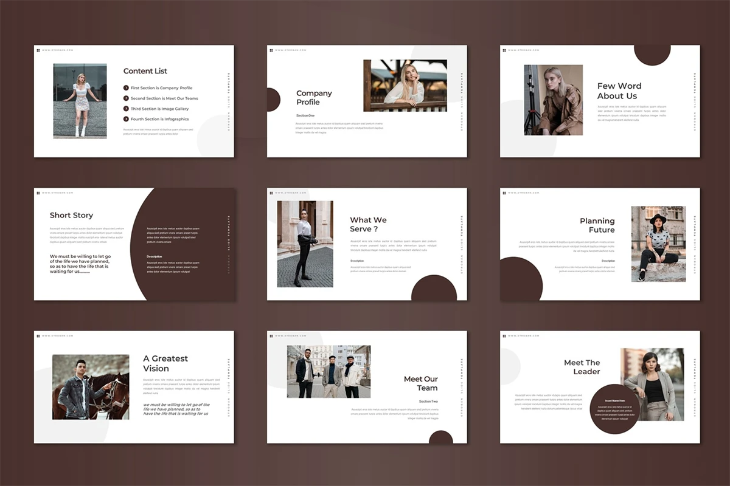This screenshot has height=486, width=730.
Task: Click the "Section Two" label under Meet Our Team
Action: coord(428,402)
